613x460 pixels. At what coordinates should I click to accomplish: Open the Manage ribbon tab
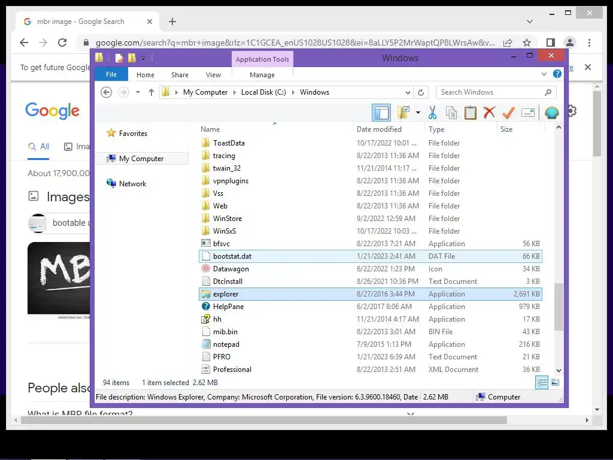[x=262, y=75]
